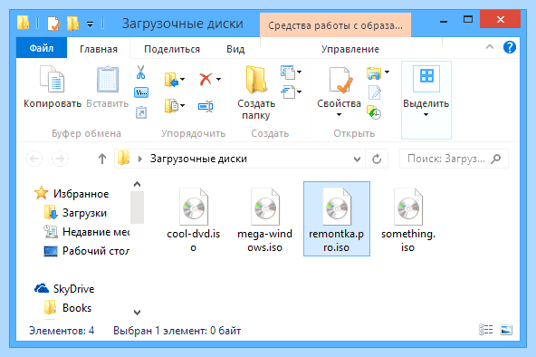Select Рабочий стол in the navigation pane
536x357 pixels.
tap(87, 251)
